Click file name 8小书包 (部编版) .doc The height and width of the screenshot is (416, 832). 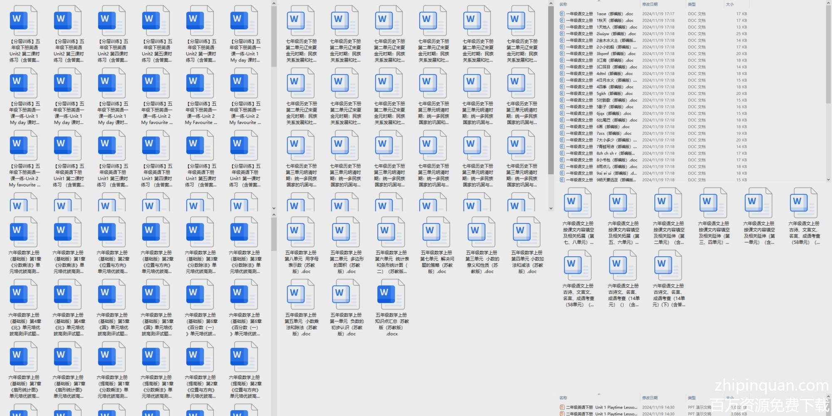(602, 160)
